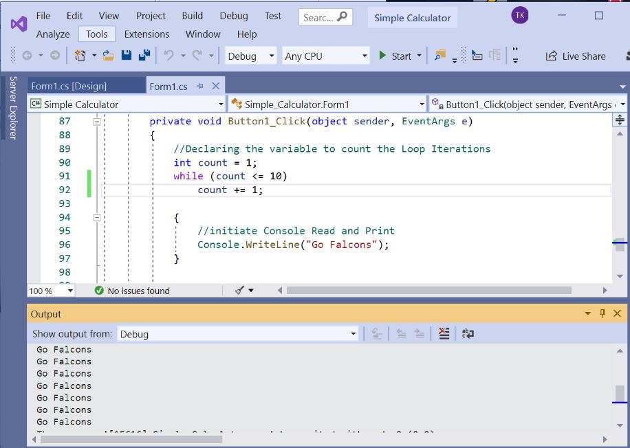Switch to the Form1.cs [Design] tab
This screenshot has width=630, height=448.
click(x=69, y=86)
